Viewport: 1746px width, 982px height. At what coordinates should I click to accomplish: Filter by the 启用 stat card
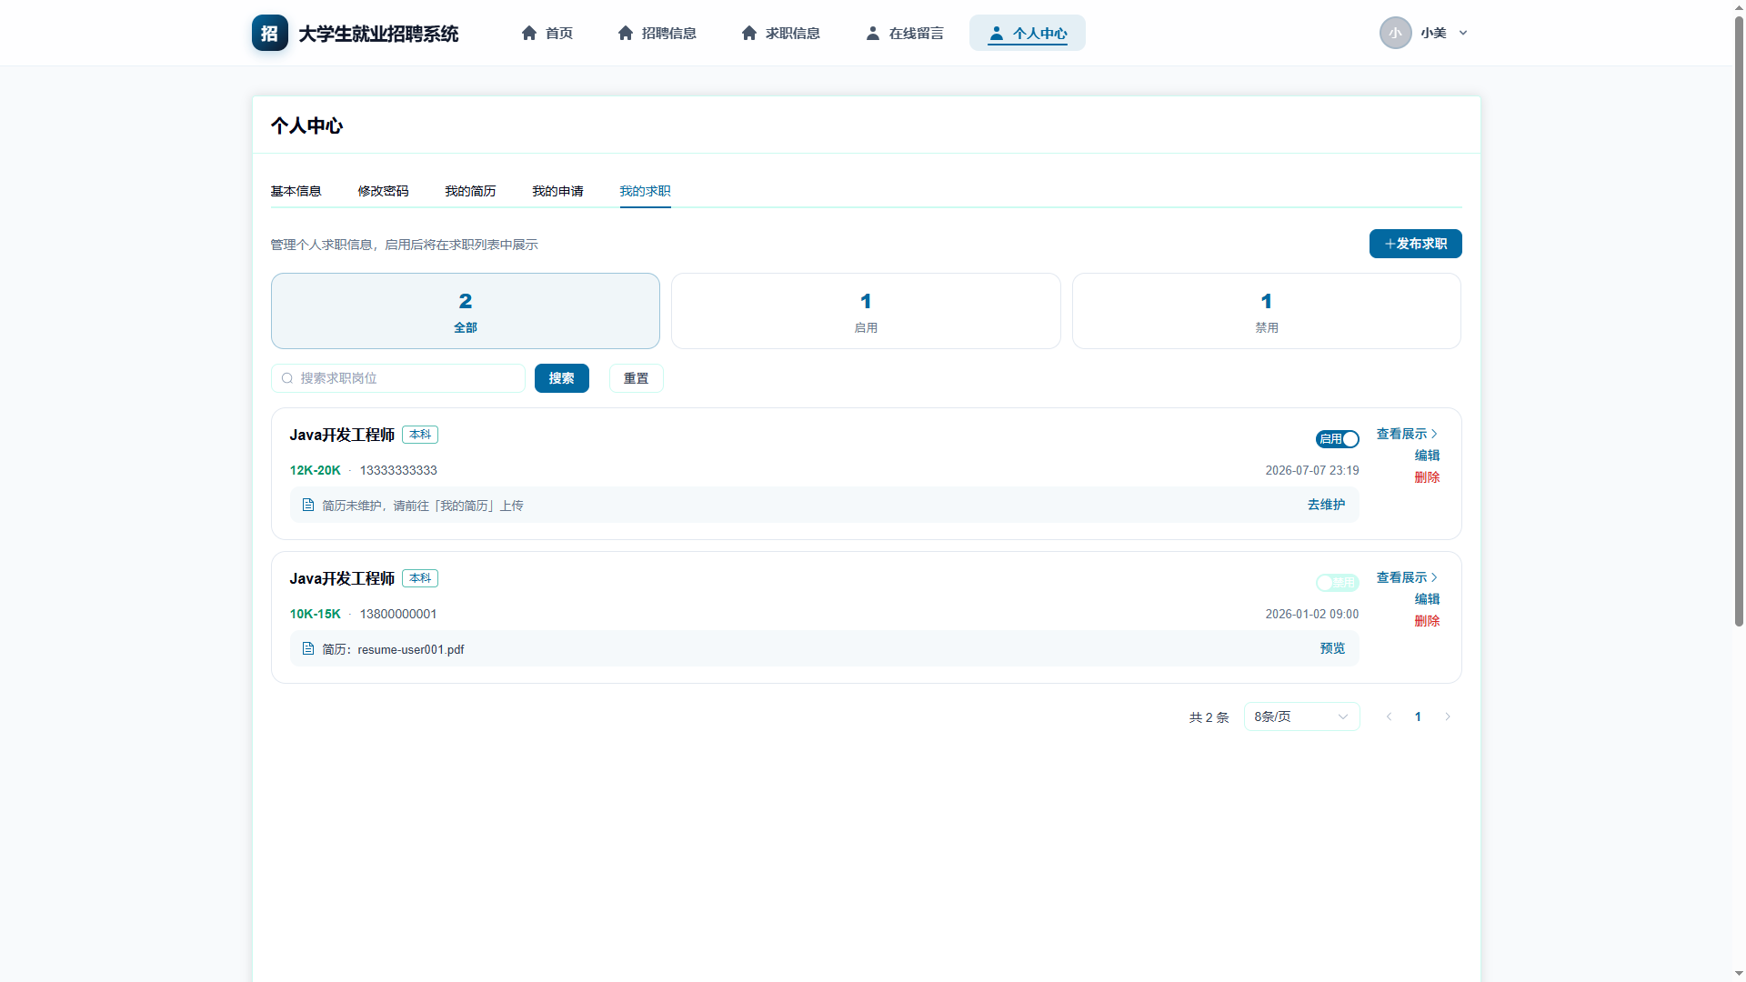coord(866,311)
